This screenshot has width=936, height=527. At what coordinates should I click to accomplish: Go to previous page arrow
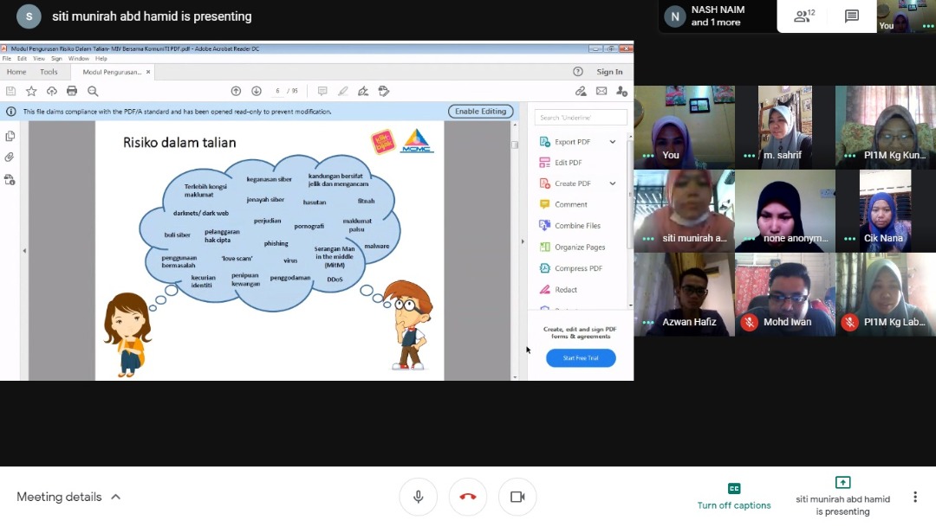click(236, 91)
